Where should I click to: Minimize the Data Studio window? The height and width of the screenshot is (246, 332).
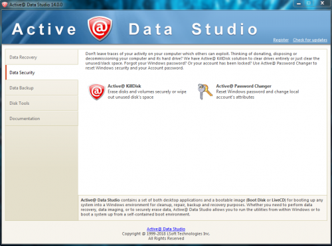click(x=299, y=3)
